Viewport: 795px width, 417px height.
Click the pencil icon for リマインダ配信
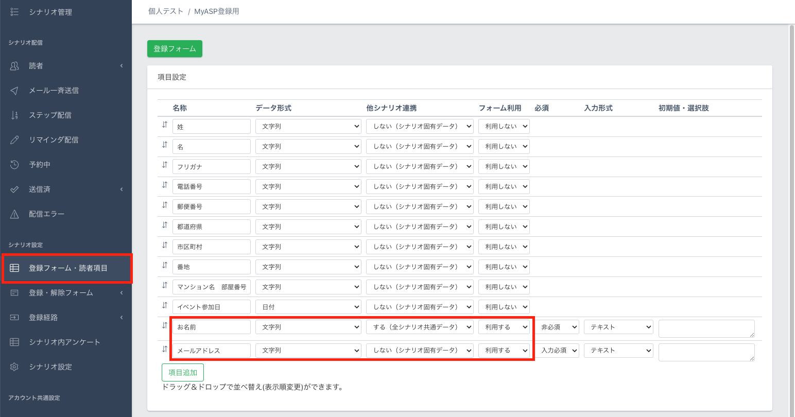coord(14,140)
